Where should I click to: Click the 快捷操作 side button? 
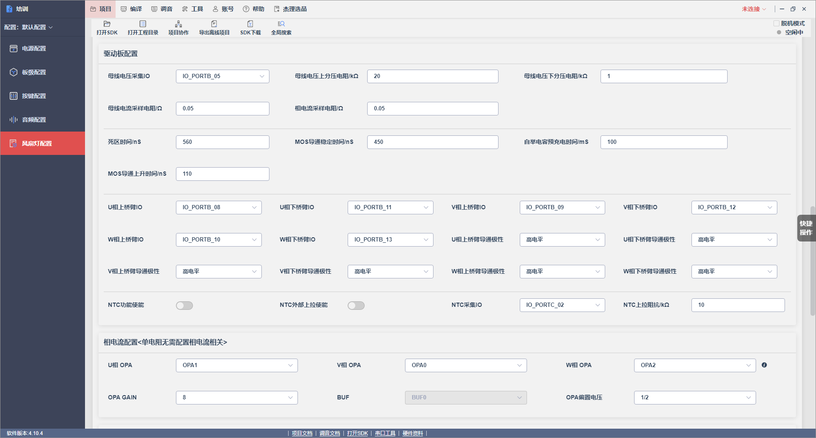(x=806, y=228)
